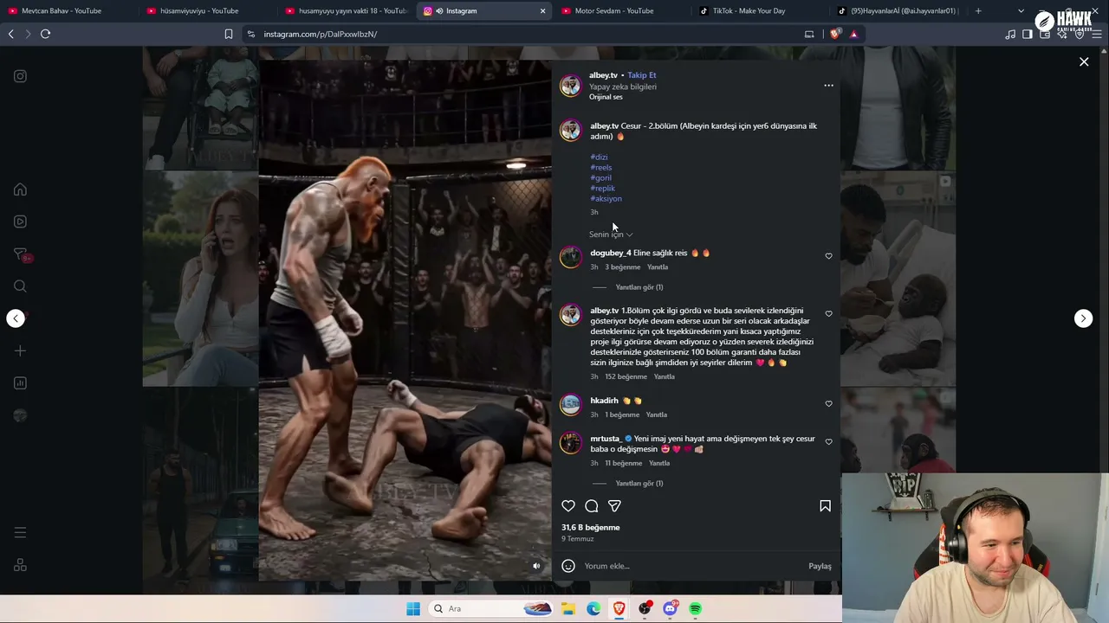Open direct messages in the Instagram sidebar
The width and height of the screenshot is (1109, 623).
[20, 254]
